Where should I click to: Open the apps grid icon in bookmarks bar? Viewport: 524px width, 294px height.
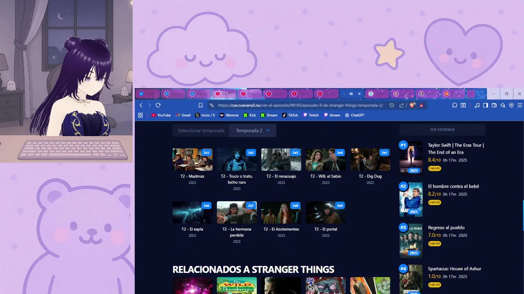tap(140, 115)
